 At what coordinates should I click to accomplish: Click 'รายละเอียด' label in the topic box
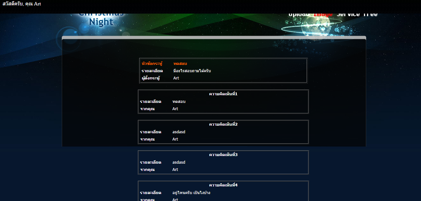click(152, 71)
